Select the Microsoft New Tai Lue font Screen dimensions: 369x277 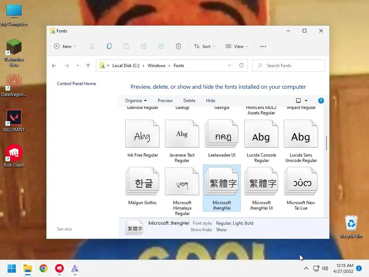point(301,189)
